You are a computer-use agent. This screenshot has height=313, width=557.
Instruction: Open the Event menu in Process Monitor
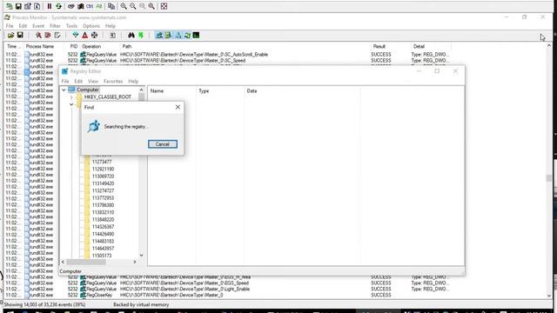coord(38,26)
